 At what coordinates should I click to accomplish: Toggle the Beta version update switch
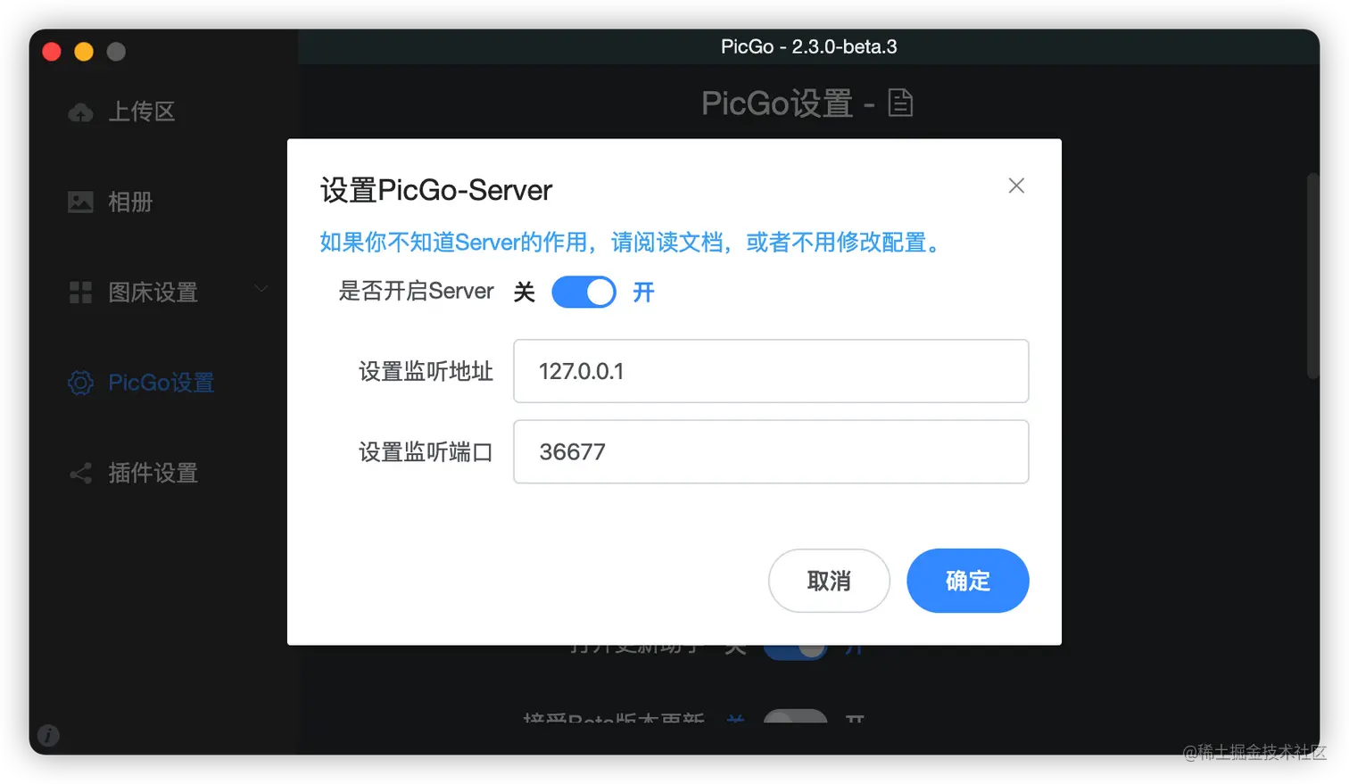796,716
